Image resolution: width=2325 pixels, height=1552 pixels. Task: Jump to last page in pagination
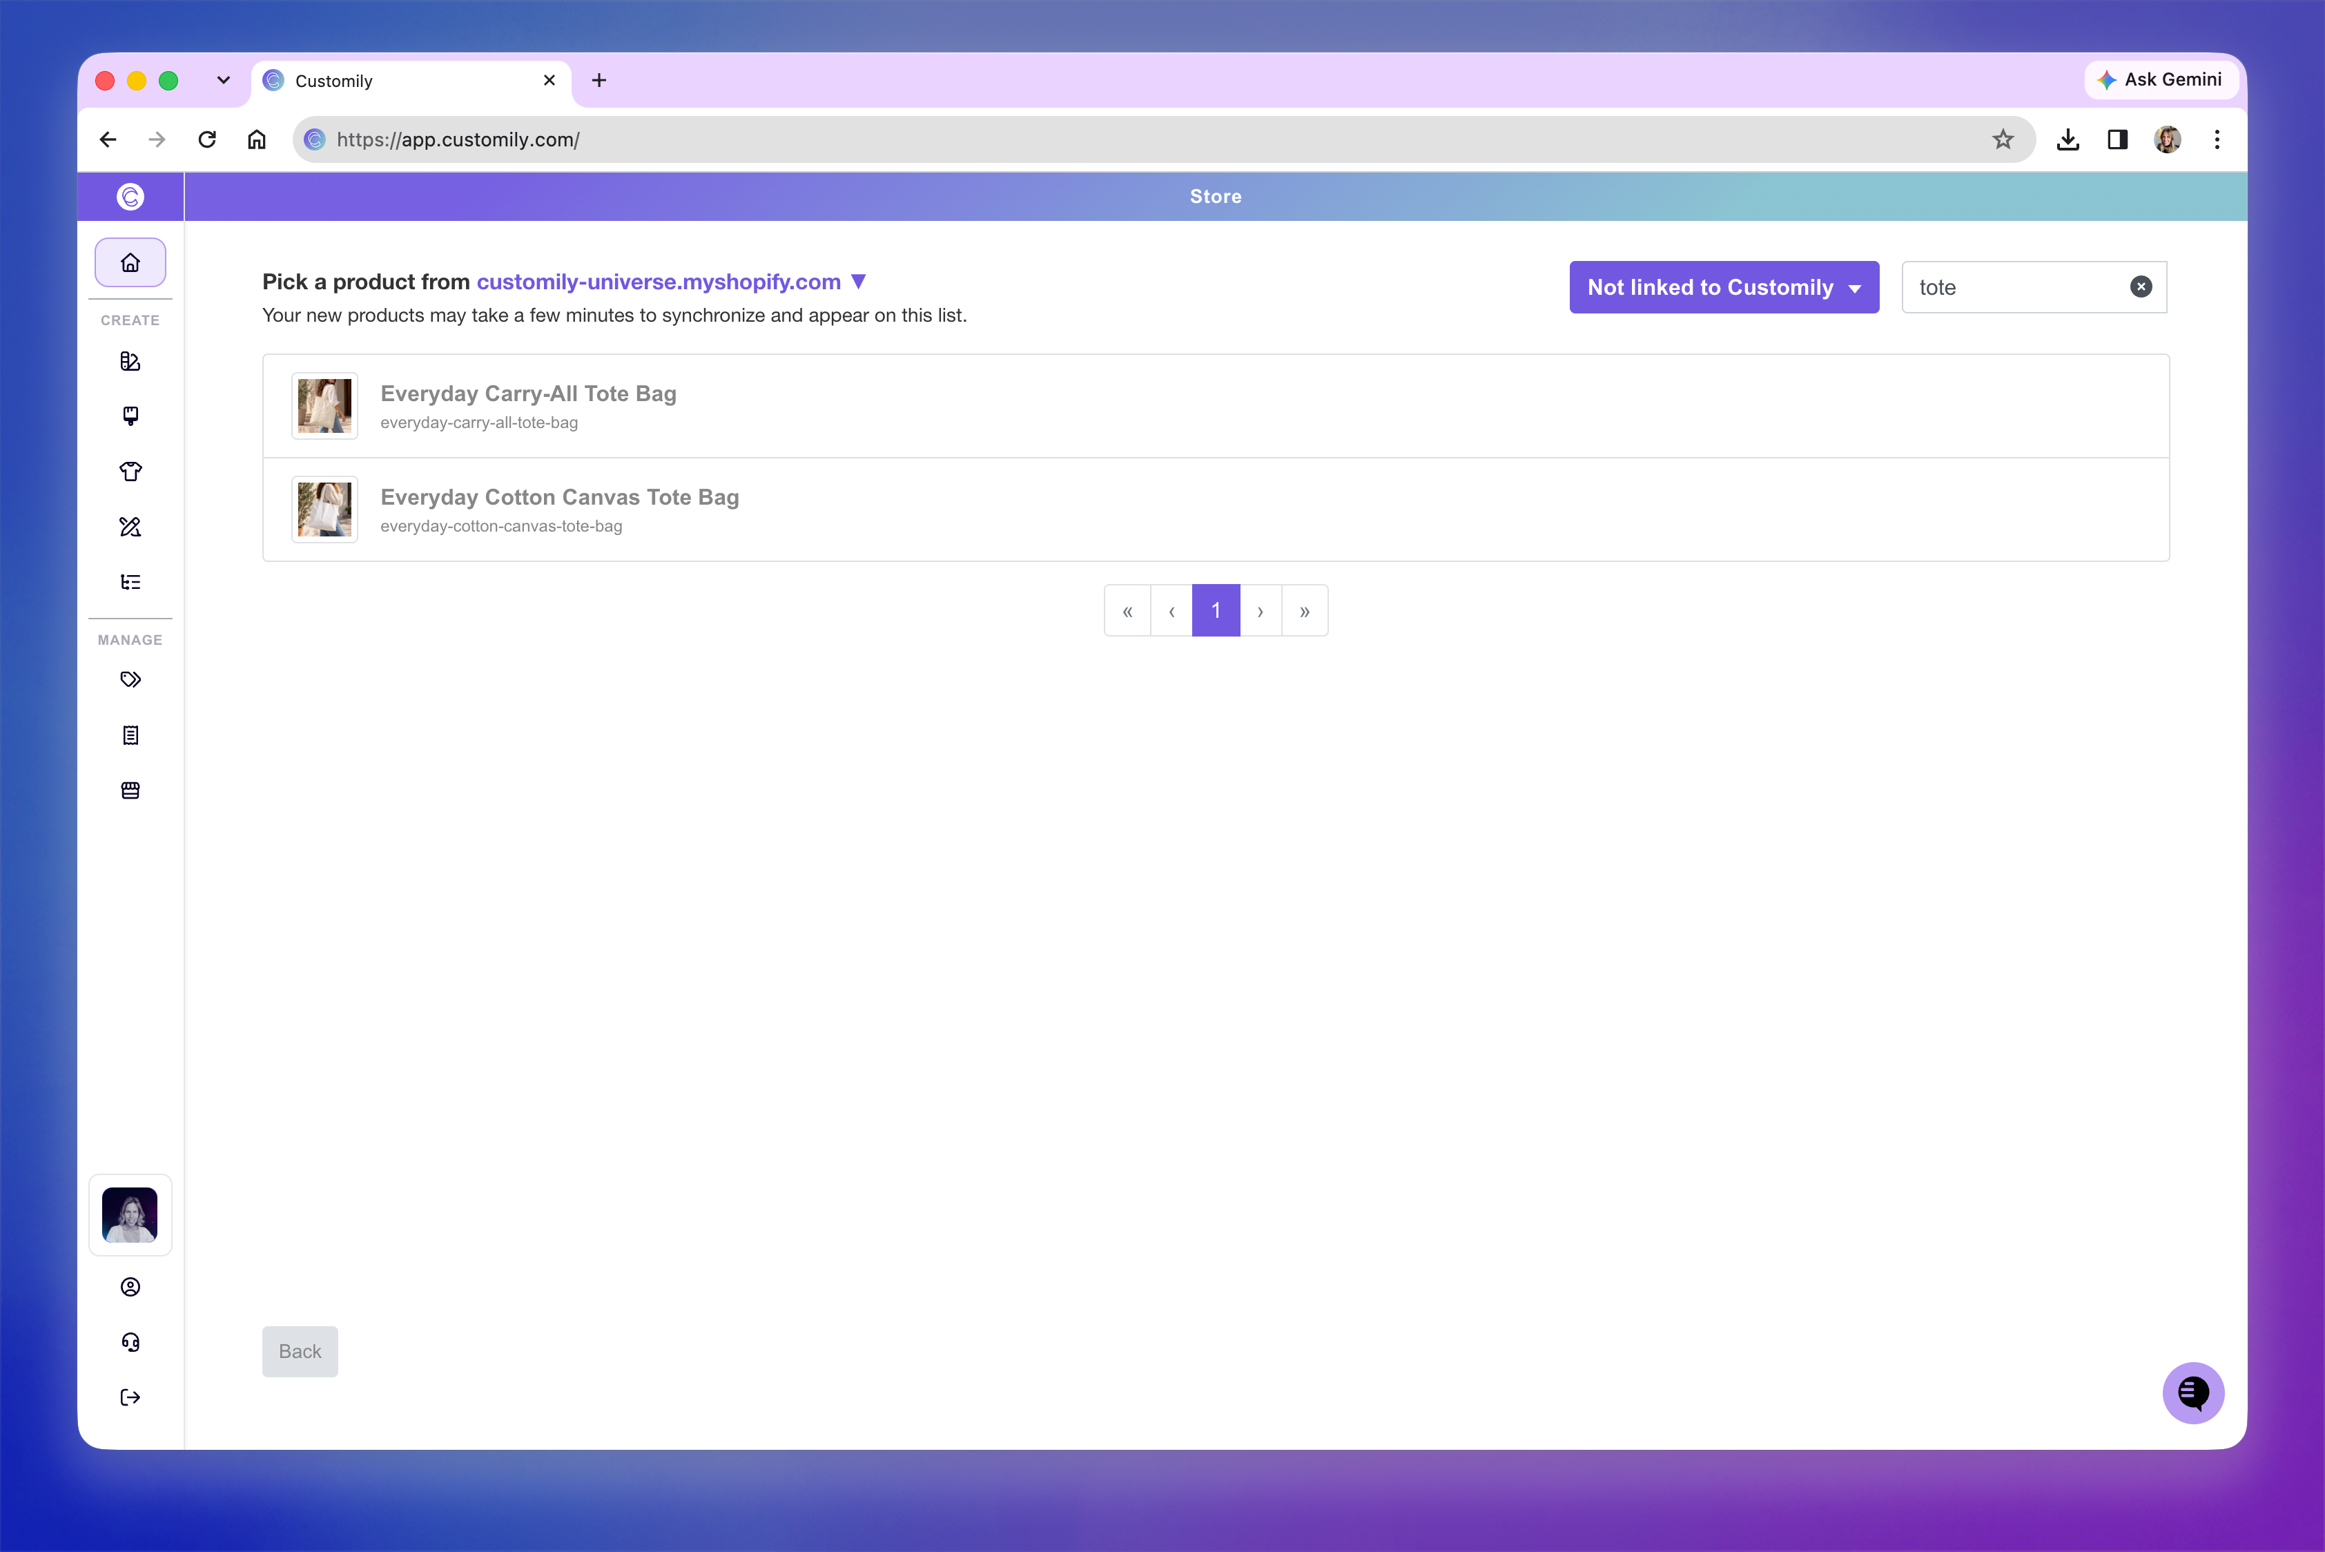(x=1303, y=611)
